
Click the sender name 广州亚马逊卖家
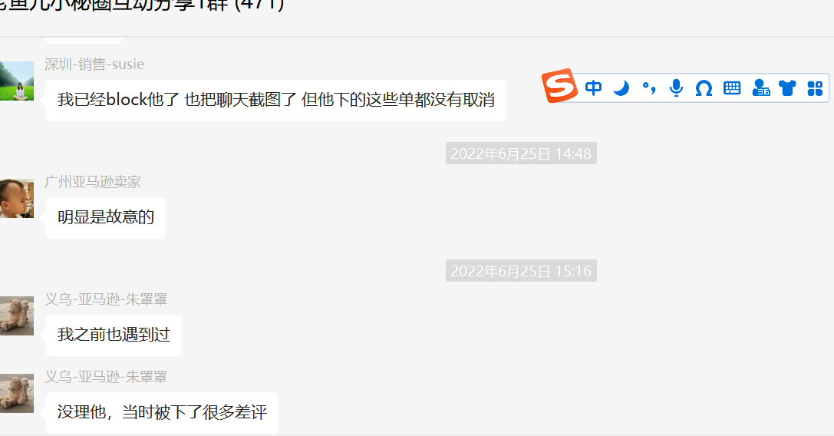click(93, 182)
